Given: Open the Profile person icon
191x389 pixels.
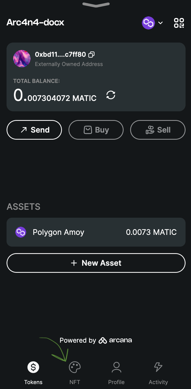Looking at the screenshot, I should point(117,367).
